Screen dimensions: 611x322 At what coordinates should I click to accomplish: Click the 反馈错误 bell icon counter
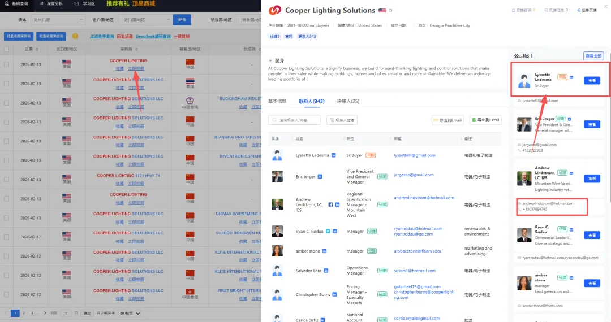point(523,10)
